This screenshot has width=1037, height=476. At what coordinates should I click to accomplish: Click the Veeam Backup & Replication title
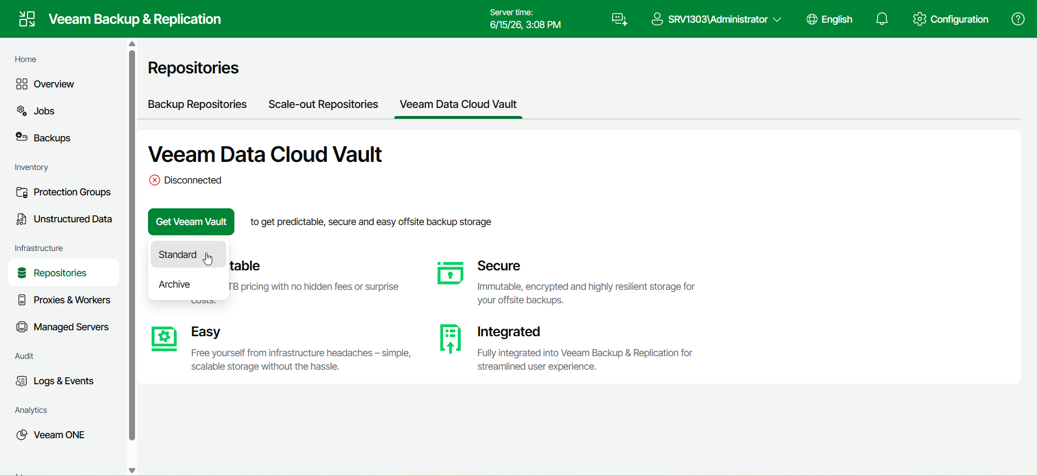coord(134,19)
